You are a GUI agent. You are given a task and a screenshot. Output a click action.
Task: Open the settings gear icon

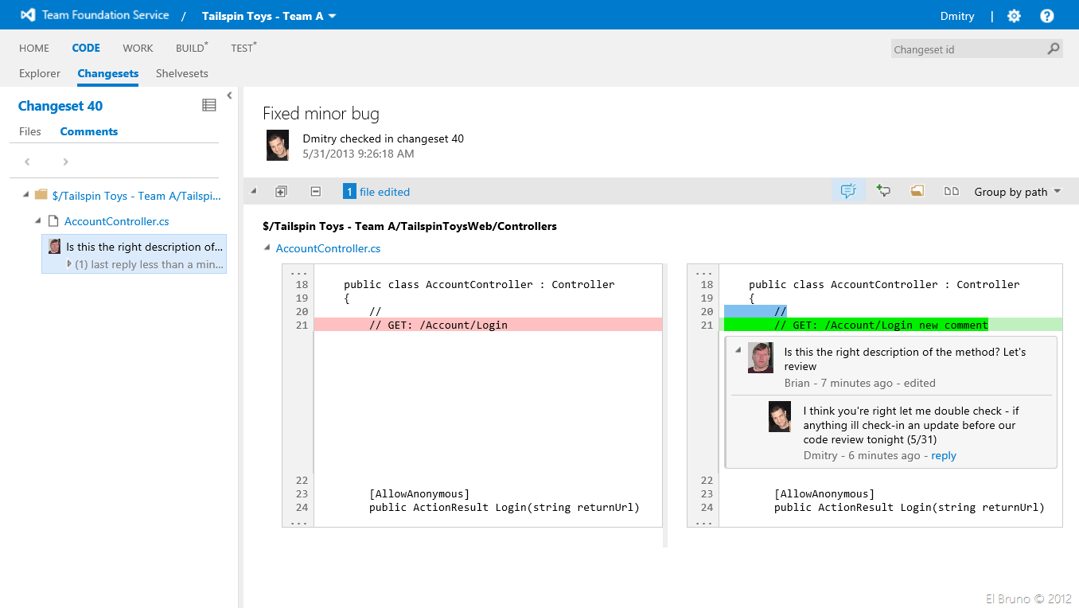[x=1014, y=16]
